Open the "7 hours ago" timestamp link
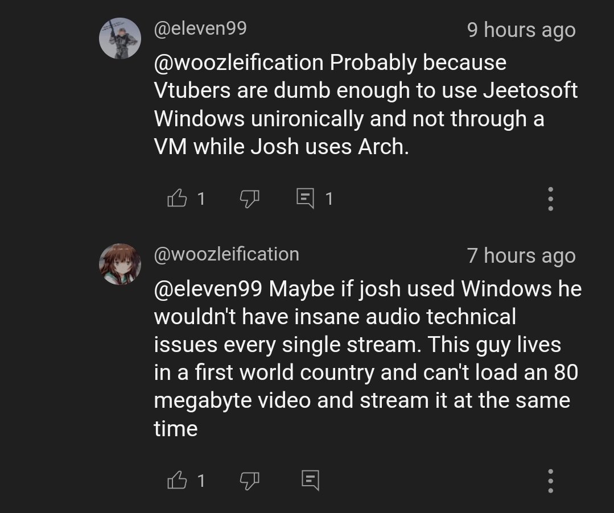Viewport: 614px width, 513px height. 521,256
